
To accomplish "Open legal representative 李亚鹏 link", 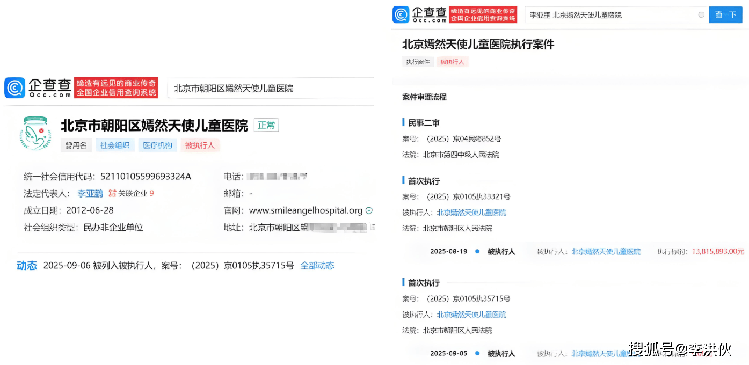I will tap(90, 193).
